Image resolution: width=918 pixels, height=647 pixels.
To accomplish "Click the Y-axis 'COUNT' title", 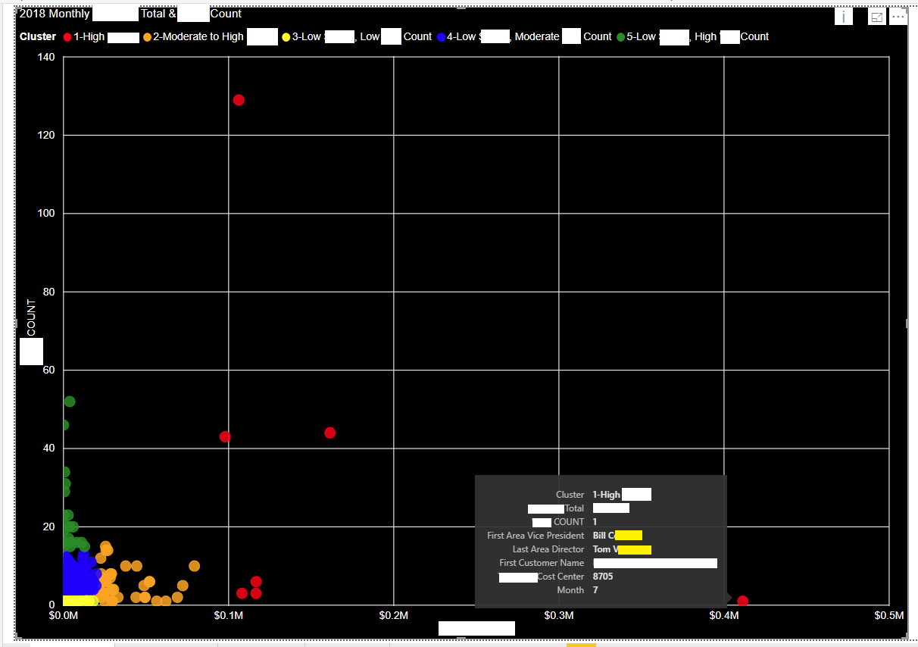I will (31, 318).
